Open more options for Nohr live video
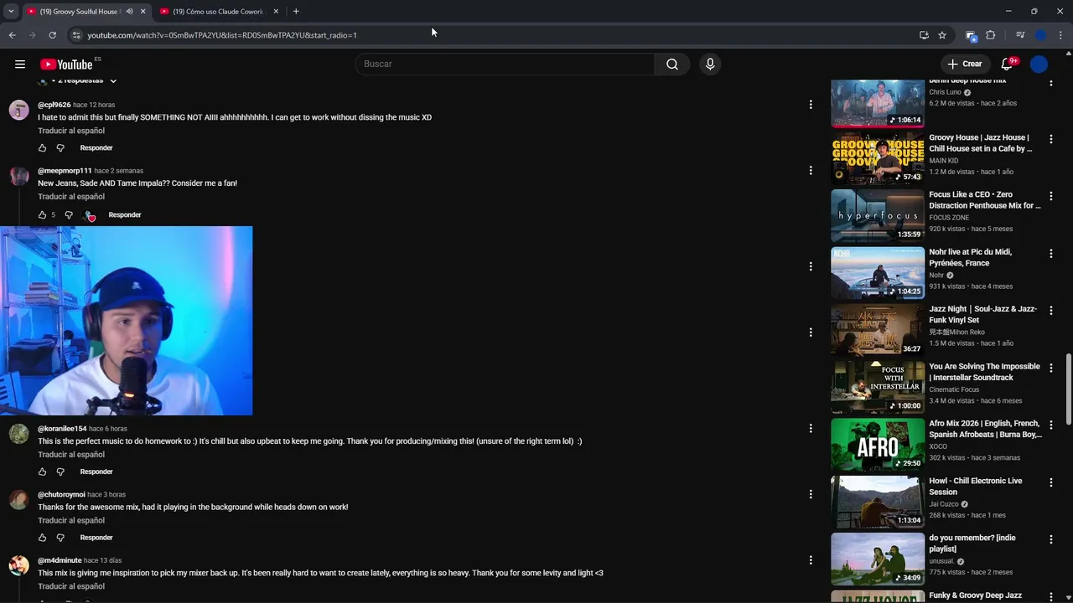This screenshot has height=603, width=1073. pyautogui.click(x=1050, y=253)
